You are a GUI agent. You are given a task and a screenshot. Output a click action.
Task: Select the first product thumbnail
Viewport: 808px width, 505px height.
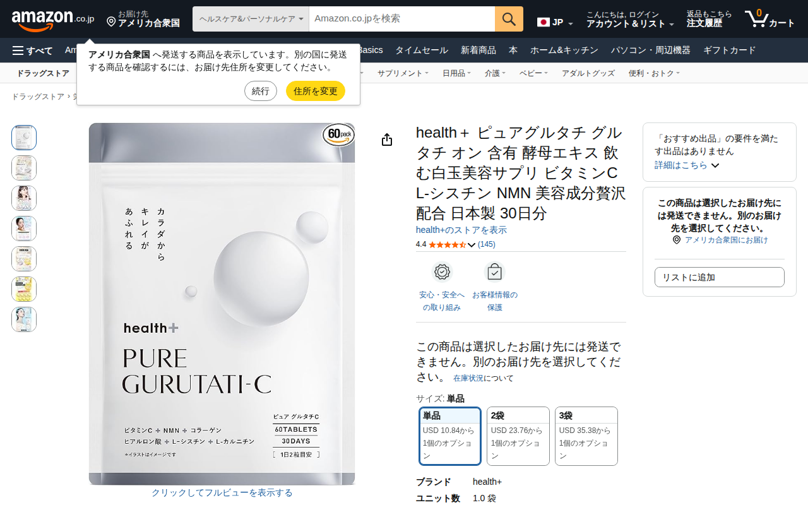click(24, 138)
